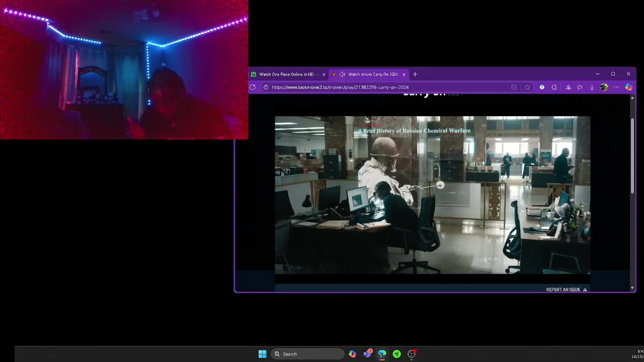
Task: Minimize the Edge browser window
Action: 597,74
